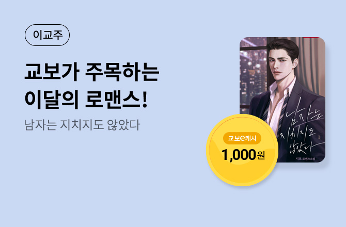Open subtitle 남자는 지치지도 않았다
Viewport: 346px width, 227px height.
point(82,125)
